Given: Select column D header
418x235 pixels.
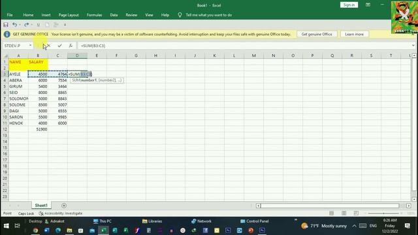Looking at the screenshot, I should tap(77, 55).
